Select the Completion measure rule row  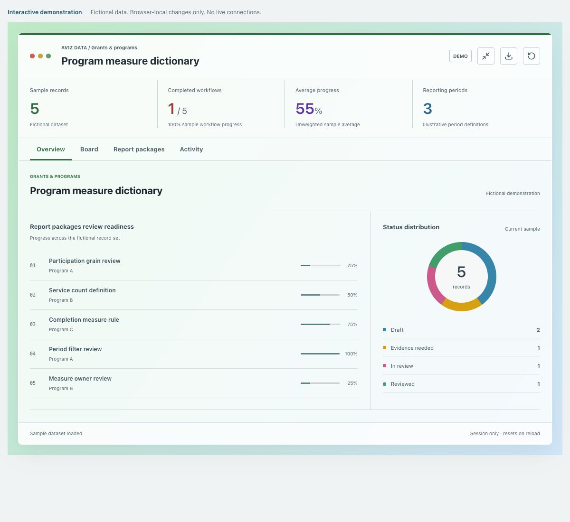(194, 325)
